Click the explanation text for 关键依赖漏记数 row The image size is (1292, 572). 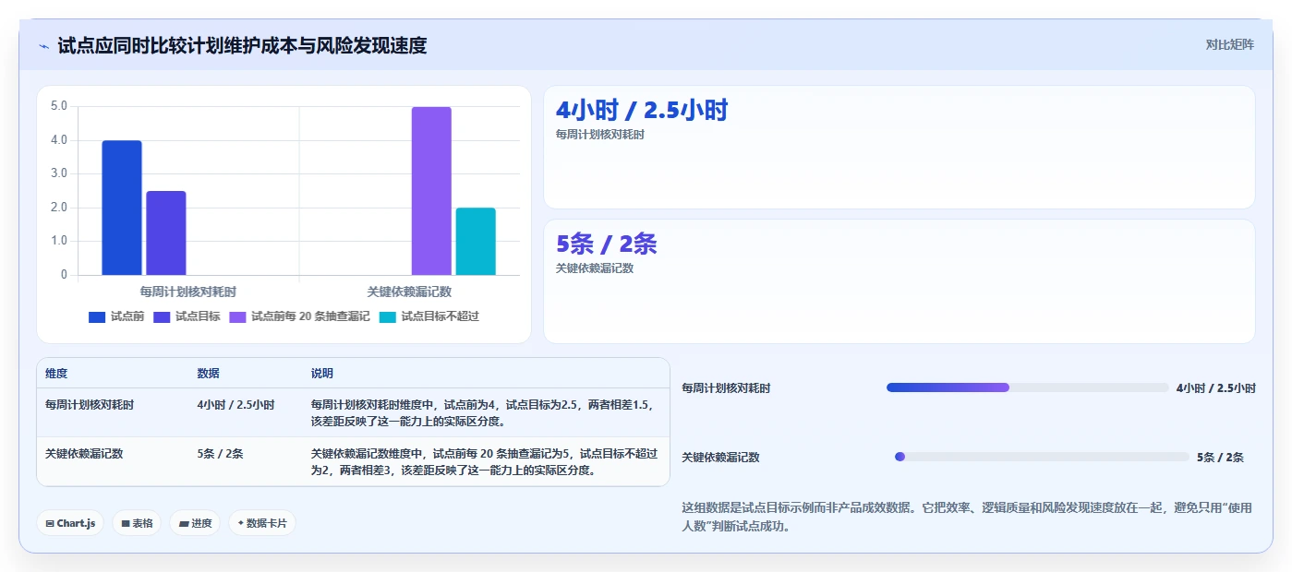coord(485,461)
